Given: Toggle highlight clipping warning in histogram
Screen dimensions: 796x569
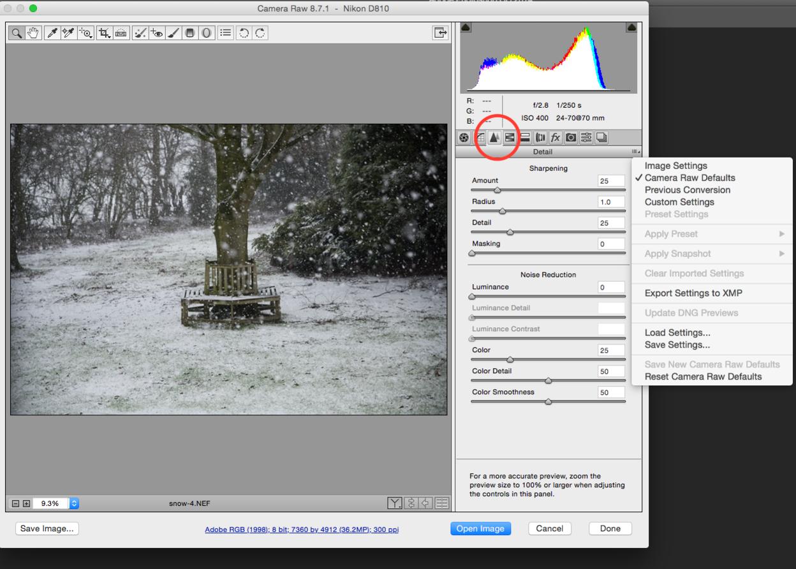Looking at the screenshot, I should [631, 27].
